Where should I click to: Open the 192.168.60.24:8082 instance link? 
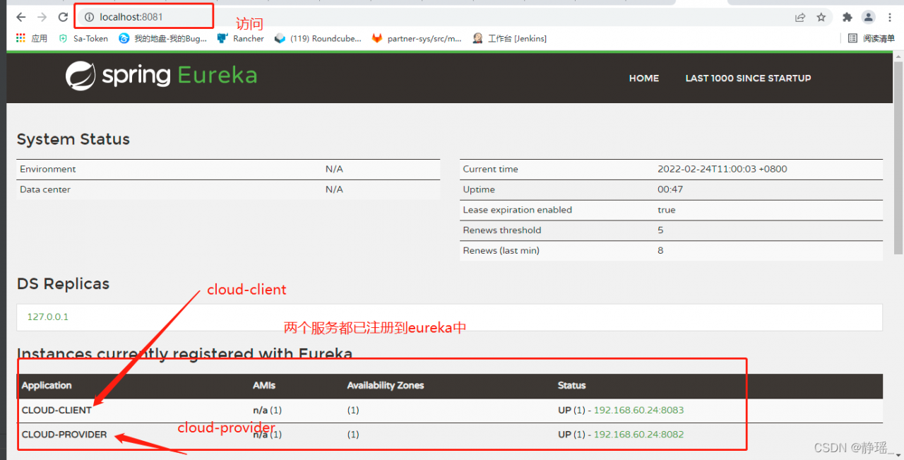pyautogui.click(x=638, y=435)
